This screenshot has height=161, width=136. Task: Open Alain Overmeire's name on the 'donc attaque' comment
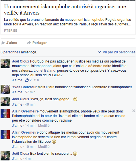[25, 132]
